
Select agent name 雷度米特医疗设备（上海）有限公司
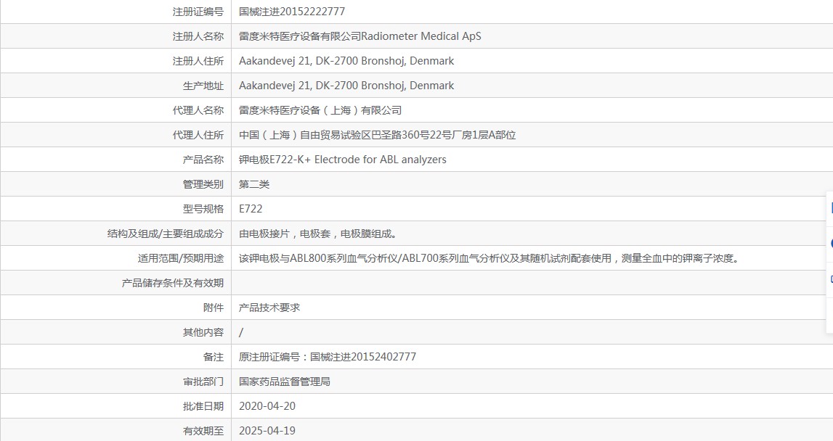point(320,110)
